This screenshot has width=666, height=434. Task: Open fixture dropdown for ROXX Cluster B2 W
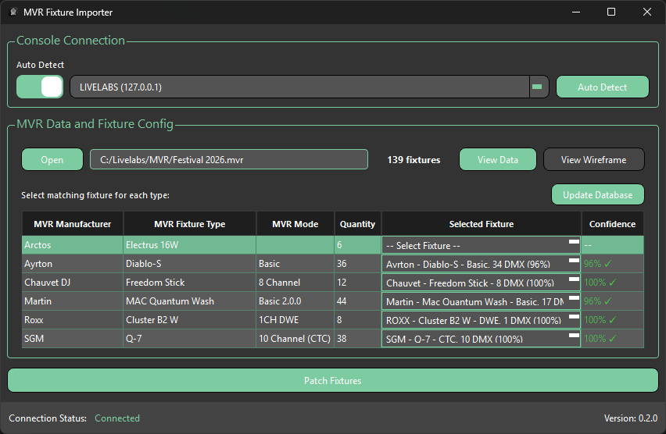coord(482,320)
